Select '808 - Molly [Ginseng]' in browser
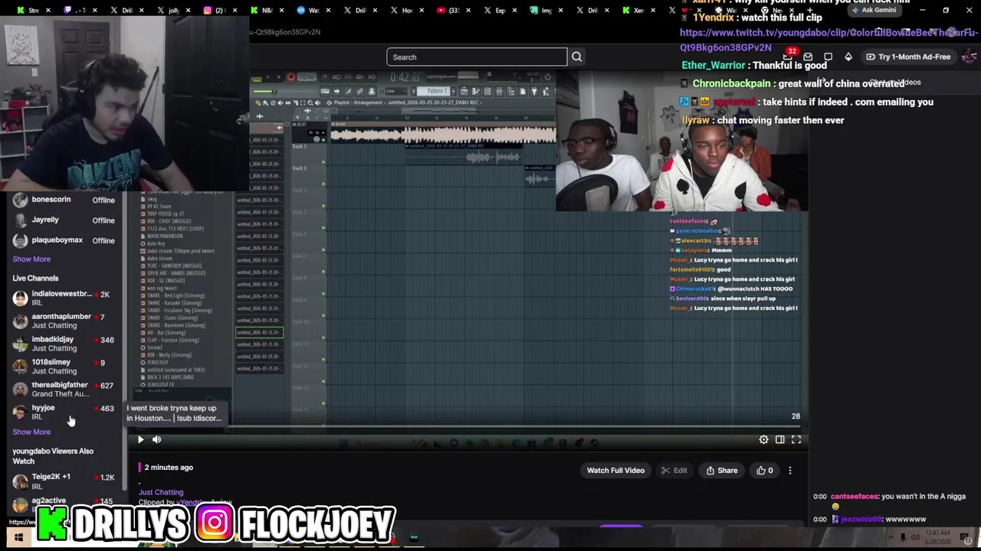 [169, 355]
